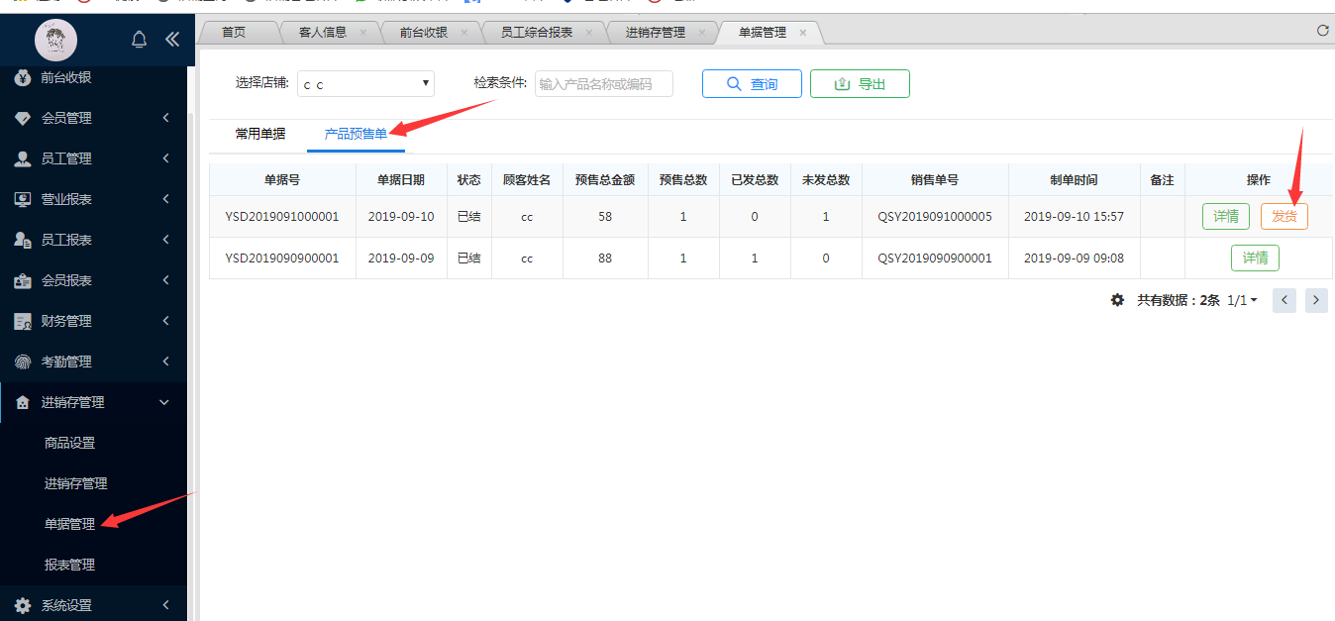Click the 会员管理 diamond icon
This screenshot has width=1335, height=621.
click(23, 118)
